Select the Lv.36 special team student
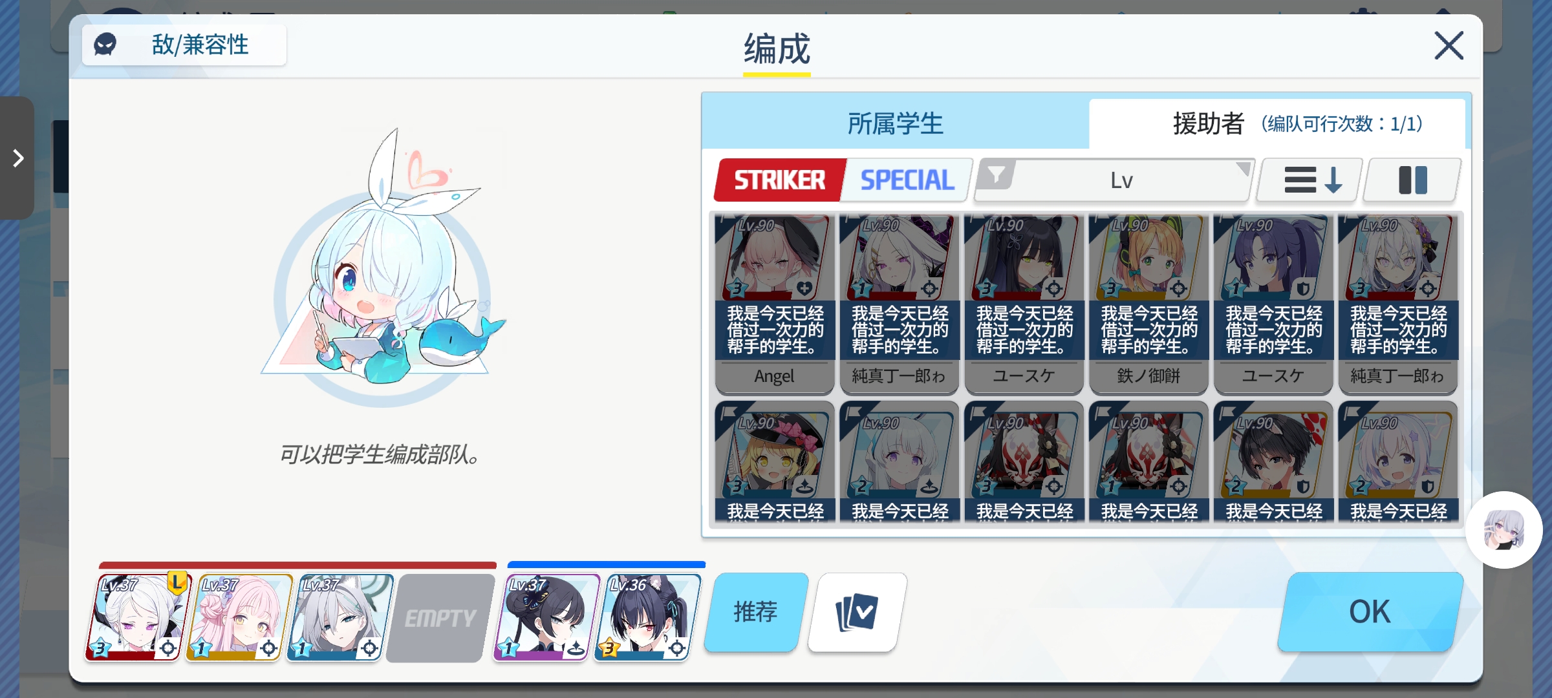The image size is (1552, 698). [648, 618]
